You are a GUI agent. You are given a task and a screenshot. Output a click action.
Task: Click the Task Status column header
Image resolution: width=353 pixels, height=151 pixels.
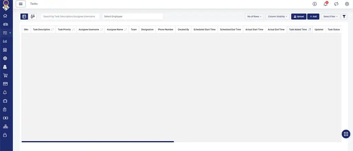coord(334,30)
